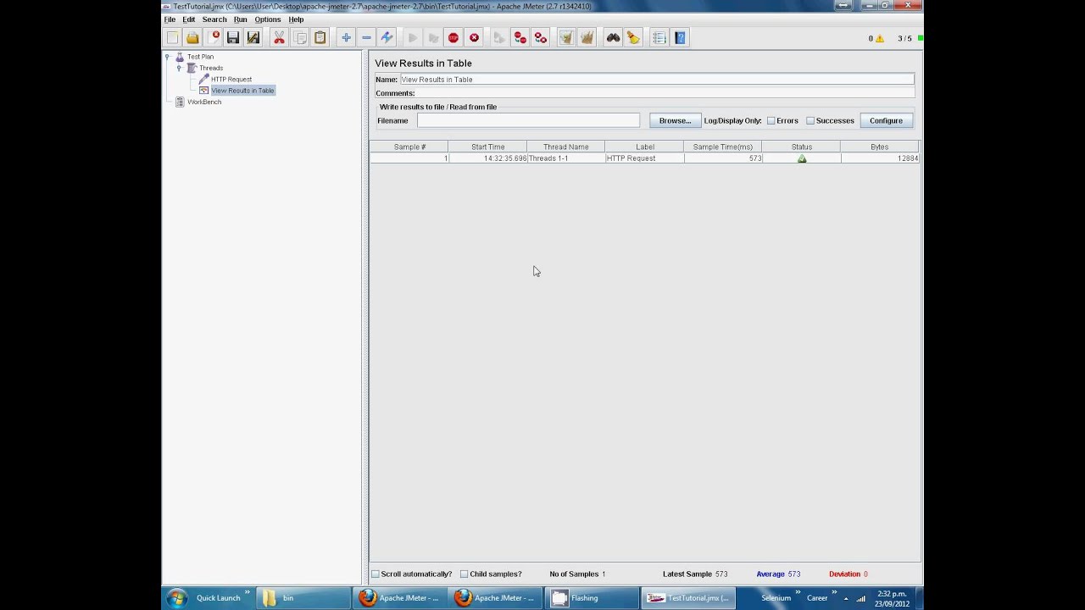The height and width of the screenshot is (610, 1085).
Task: Click the Configure button
Action: coord(886,121)
